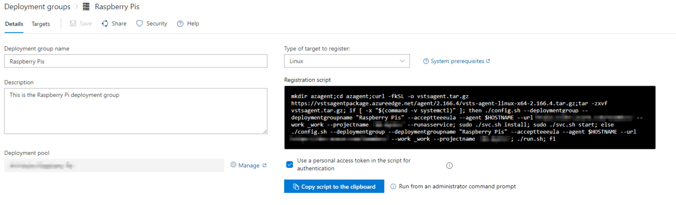Image resolution: width=676 pixels, height=205 pixels.
Task: Click the info icon by administrator prompt note
Action: [x=393, y=186]
